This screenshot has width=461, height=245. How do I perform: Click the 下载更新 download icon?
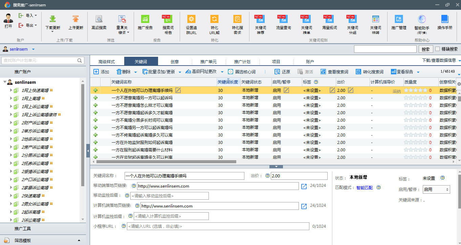click(x=52, y=19)
